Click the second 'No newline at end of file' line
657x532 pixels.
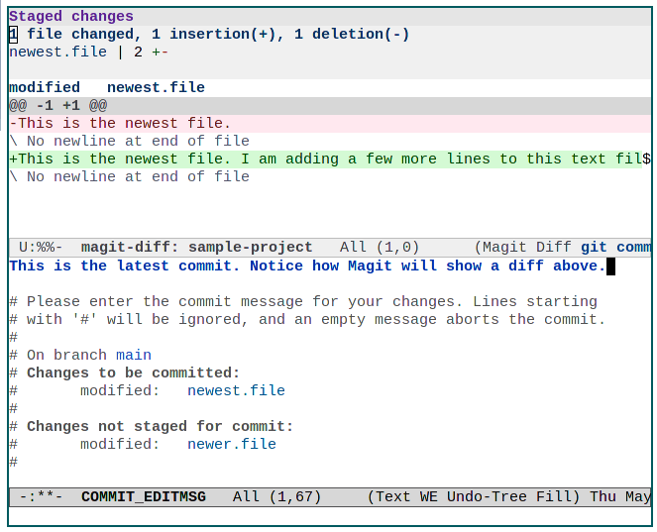[129, 176]
